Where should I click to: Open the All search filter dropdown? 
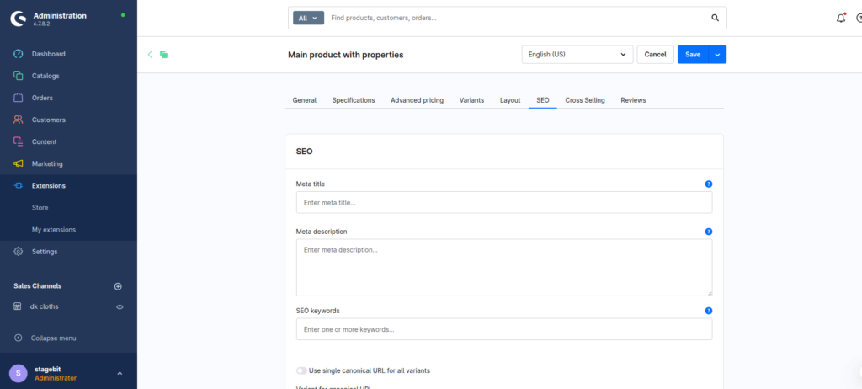[x=308, y=19]
